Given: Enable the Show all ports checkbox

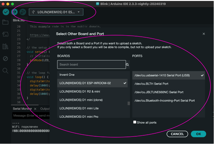Looking at the screenshot, I should click(x=135, y=122).
